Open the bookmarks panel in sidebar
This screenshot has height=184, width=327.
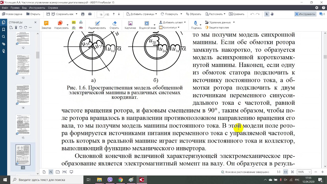[4, 29]
